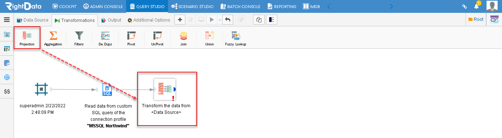This screenshot has height=138, width=502.
Task: Click the plus add button
Action: tap(179, 20)
